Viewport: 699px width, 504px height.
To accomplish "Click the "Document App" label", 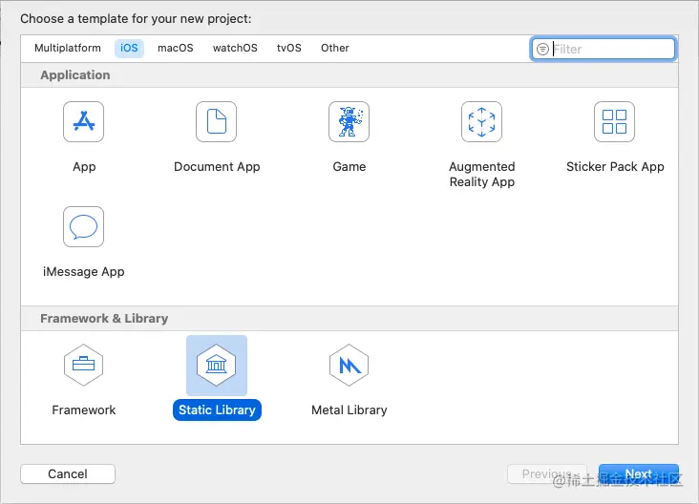I will (x=217, y=167).
